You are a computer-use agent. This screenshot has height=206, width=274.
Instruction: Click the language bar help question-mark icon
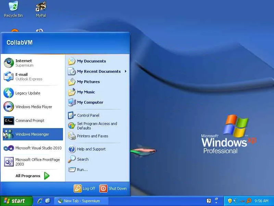click(209, 201)
